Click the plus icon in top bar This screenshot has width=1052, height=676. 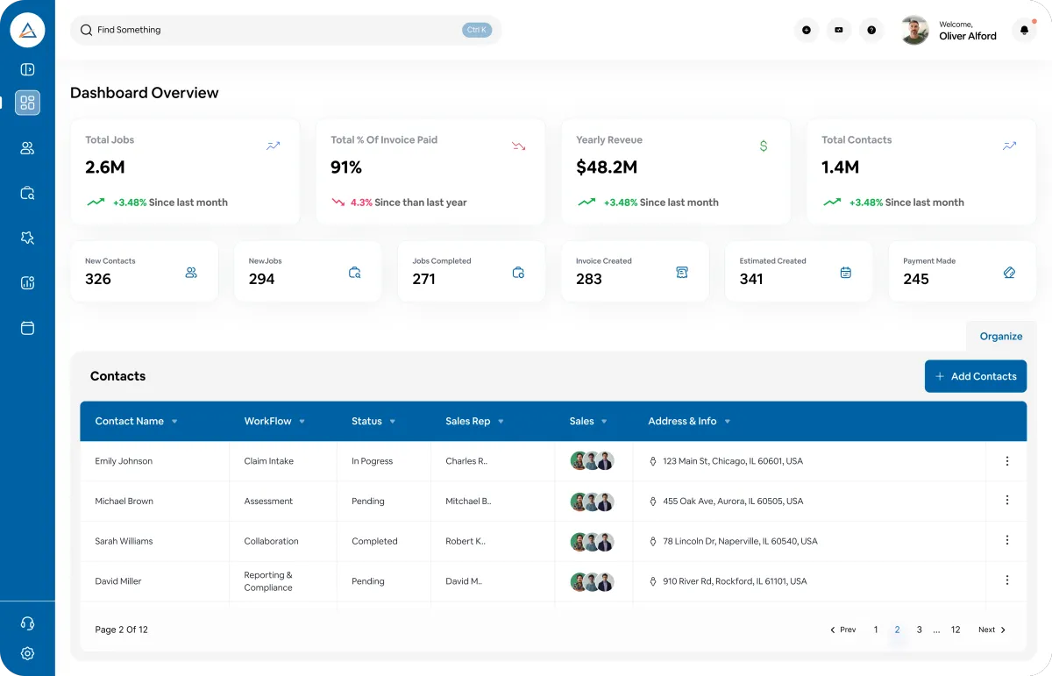click(x=806, y=30)
